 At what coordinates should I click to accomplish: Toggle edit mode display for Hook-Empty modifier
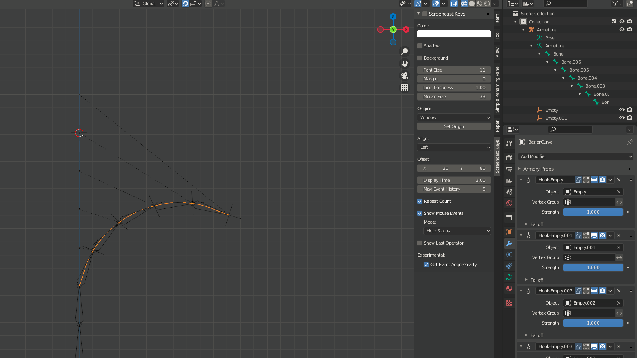click(586, 180)
